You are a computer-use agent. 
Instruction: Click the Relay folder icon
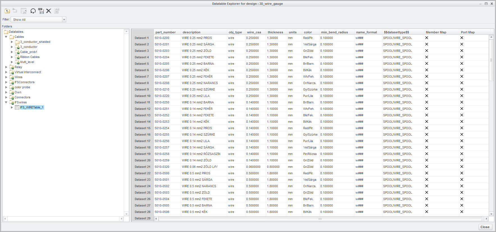click(x=12, y=67)
